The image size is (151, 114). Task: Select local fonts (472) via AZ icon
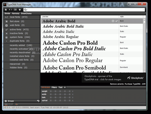click(x=6, y=17)
